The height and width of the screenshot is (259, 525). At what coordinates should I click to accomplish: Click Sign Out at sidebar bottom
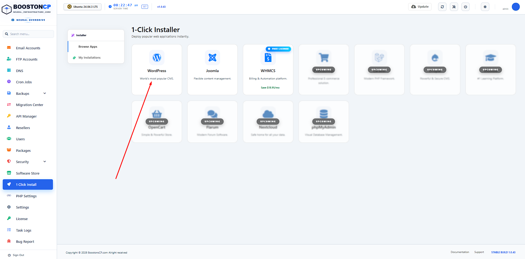16,255
